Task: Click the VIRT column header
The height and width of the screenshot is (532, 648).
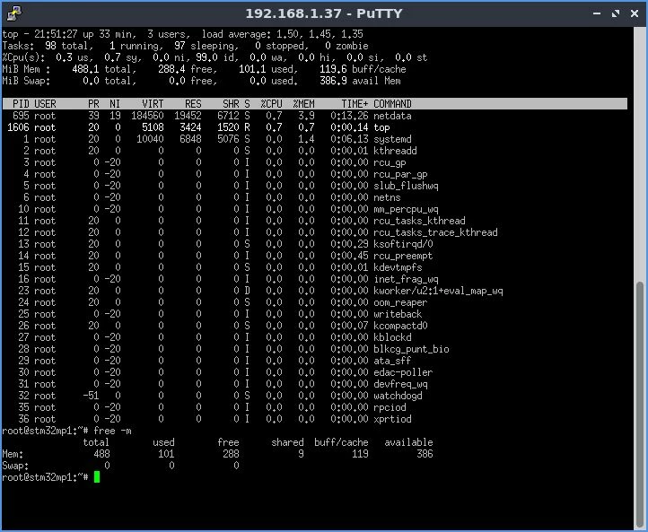Action: pos(153,104)
